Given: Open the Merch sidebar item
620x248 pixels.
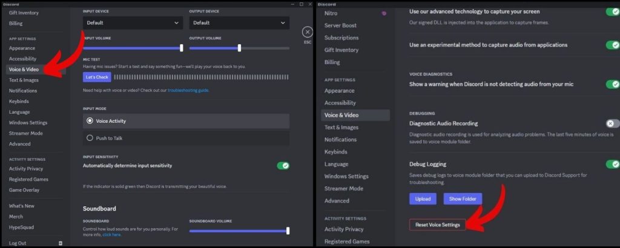Looking at the screenshot, I should (16, 217).
